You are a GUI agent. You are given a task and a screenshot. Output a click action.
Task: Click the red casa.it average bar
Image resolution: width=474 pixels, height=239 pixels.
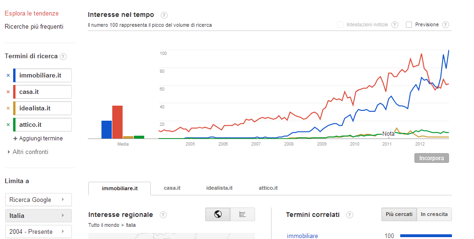(117, 122)
